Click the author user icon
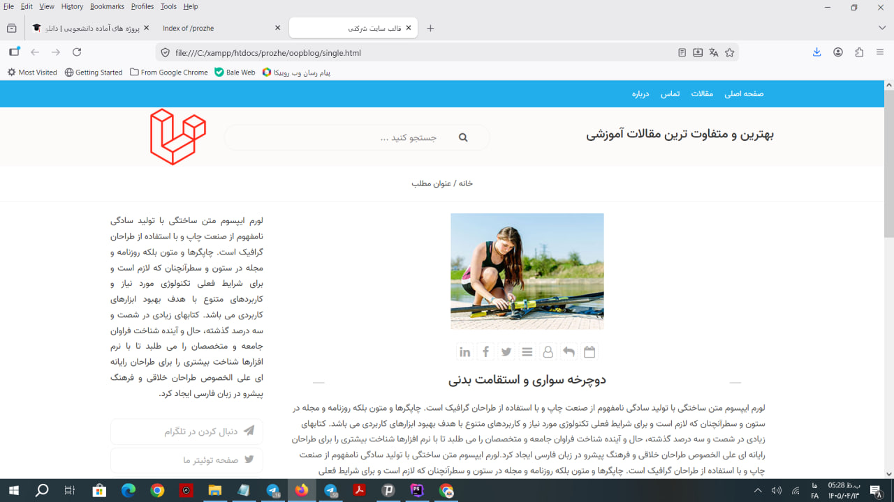Image resolution: width=894 pixels, height=502 pixels. coord(548,352)
